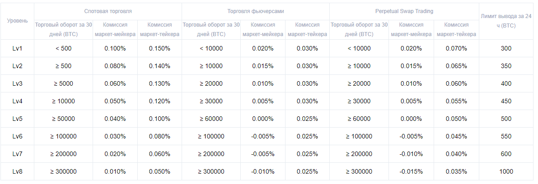Select the perpetual taker fee 0.035%

456,171
